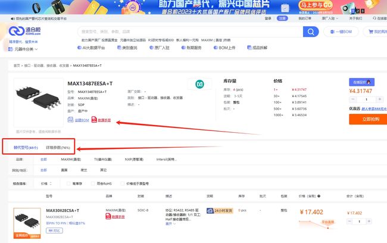387x243 pixels.
Task: Check the 符合RoHS checkbox
Action: [x=93, y=183]
